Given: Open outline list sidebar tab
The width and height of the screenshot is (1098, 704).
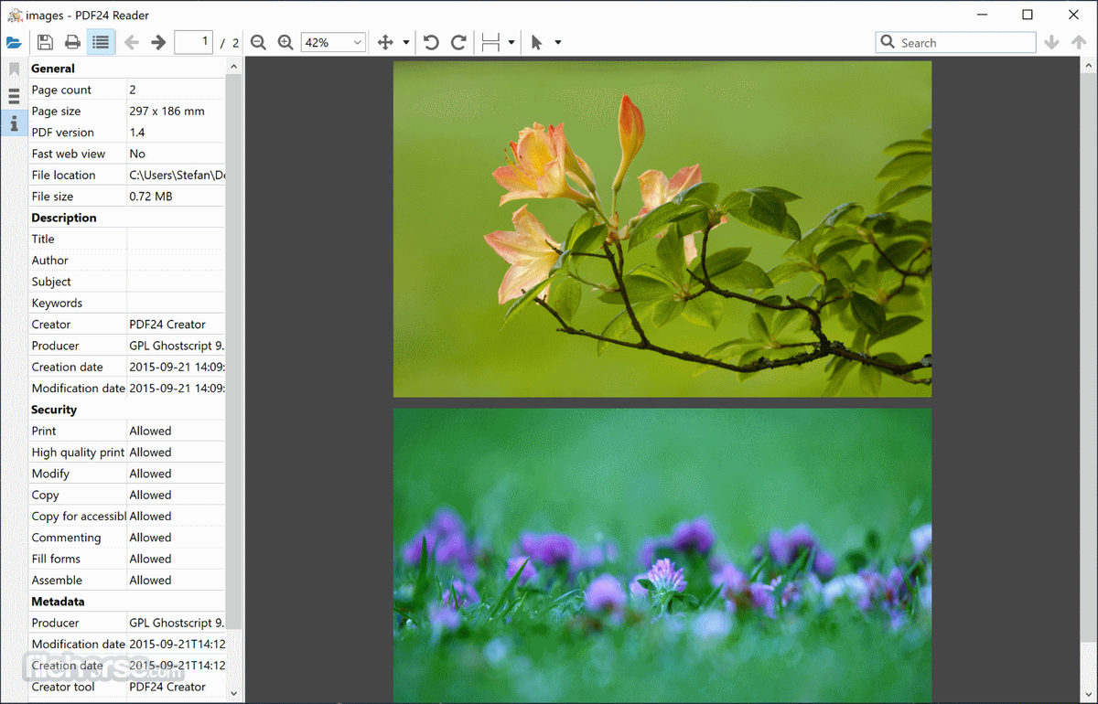Looking at the screenshot, I should 14,96.
